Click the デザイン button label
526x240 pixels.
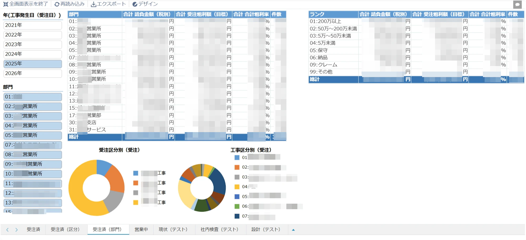tap(148, 4)
